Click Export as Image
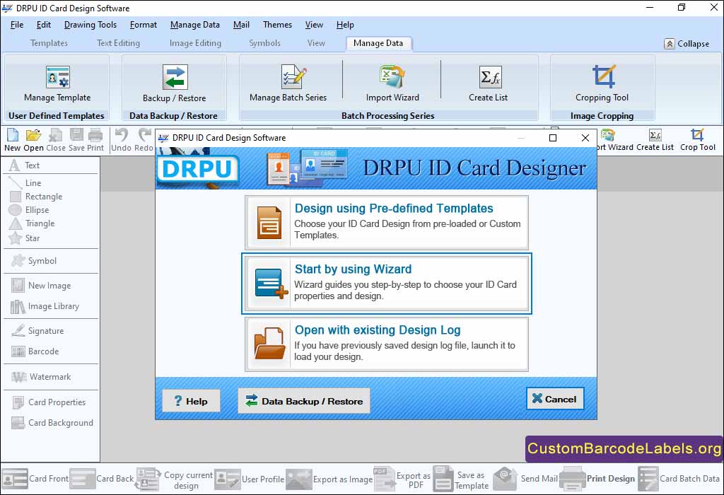The image size is (724, 495). point(329,479)
